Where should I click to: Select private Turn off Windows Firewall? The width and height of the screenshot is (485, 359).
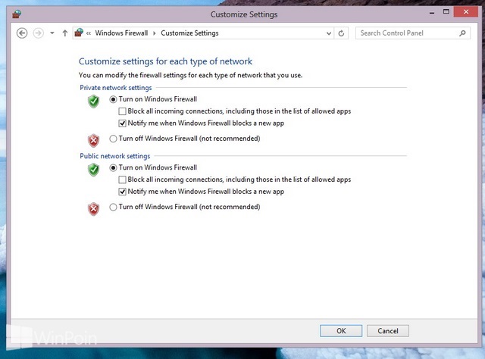(x=113, y=139)
